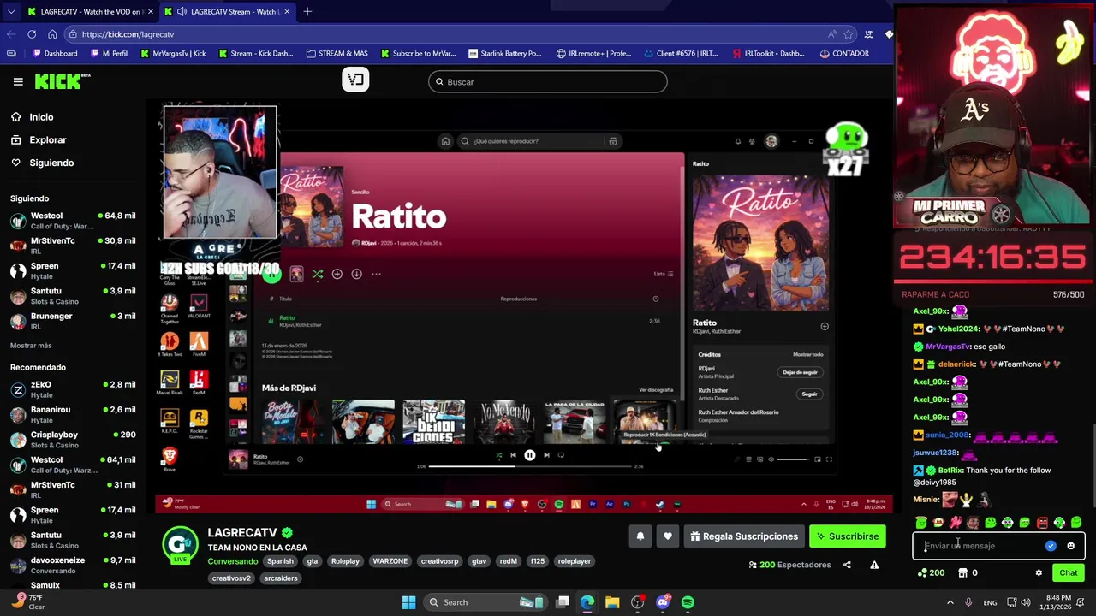Click the Buscar search field

[548, 82]
